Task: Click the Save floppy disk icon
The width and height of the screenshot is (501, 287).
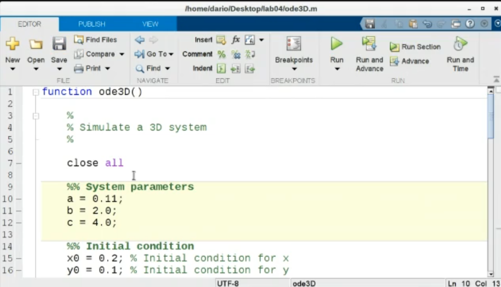Action: (x=59, y=44)
